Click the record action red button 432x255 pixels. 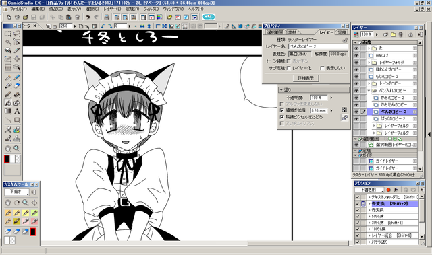(x=389, y=190)
